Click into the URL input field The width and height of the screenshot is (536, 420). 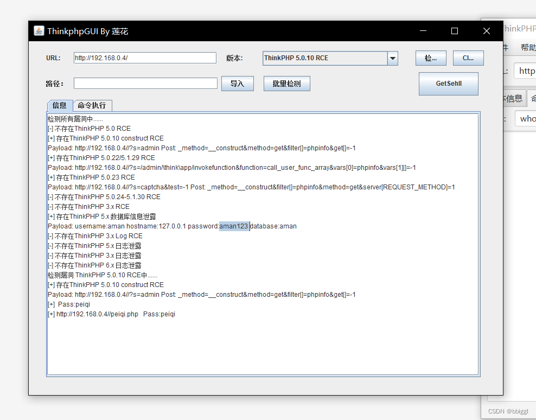point(145,58)
